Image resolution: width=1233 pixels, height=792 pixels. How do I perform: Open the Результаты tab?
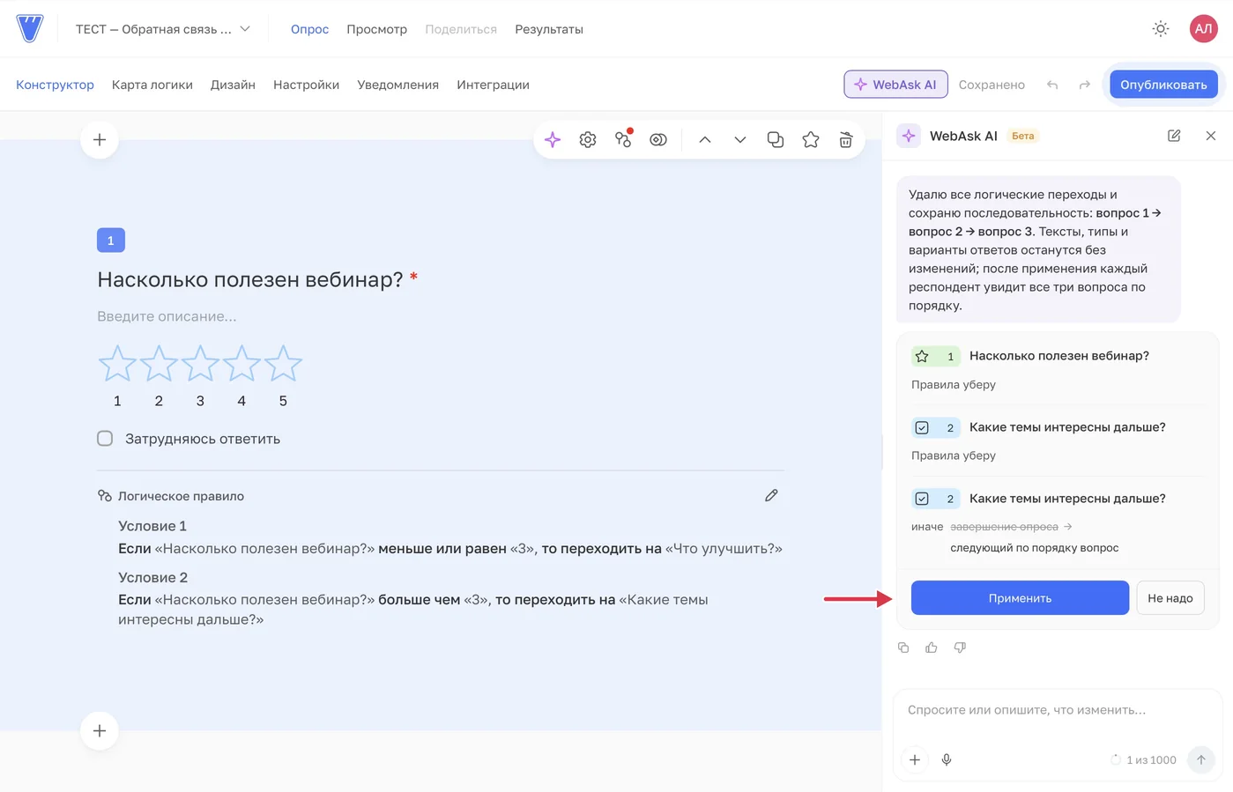click(549, 29)
